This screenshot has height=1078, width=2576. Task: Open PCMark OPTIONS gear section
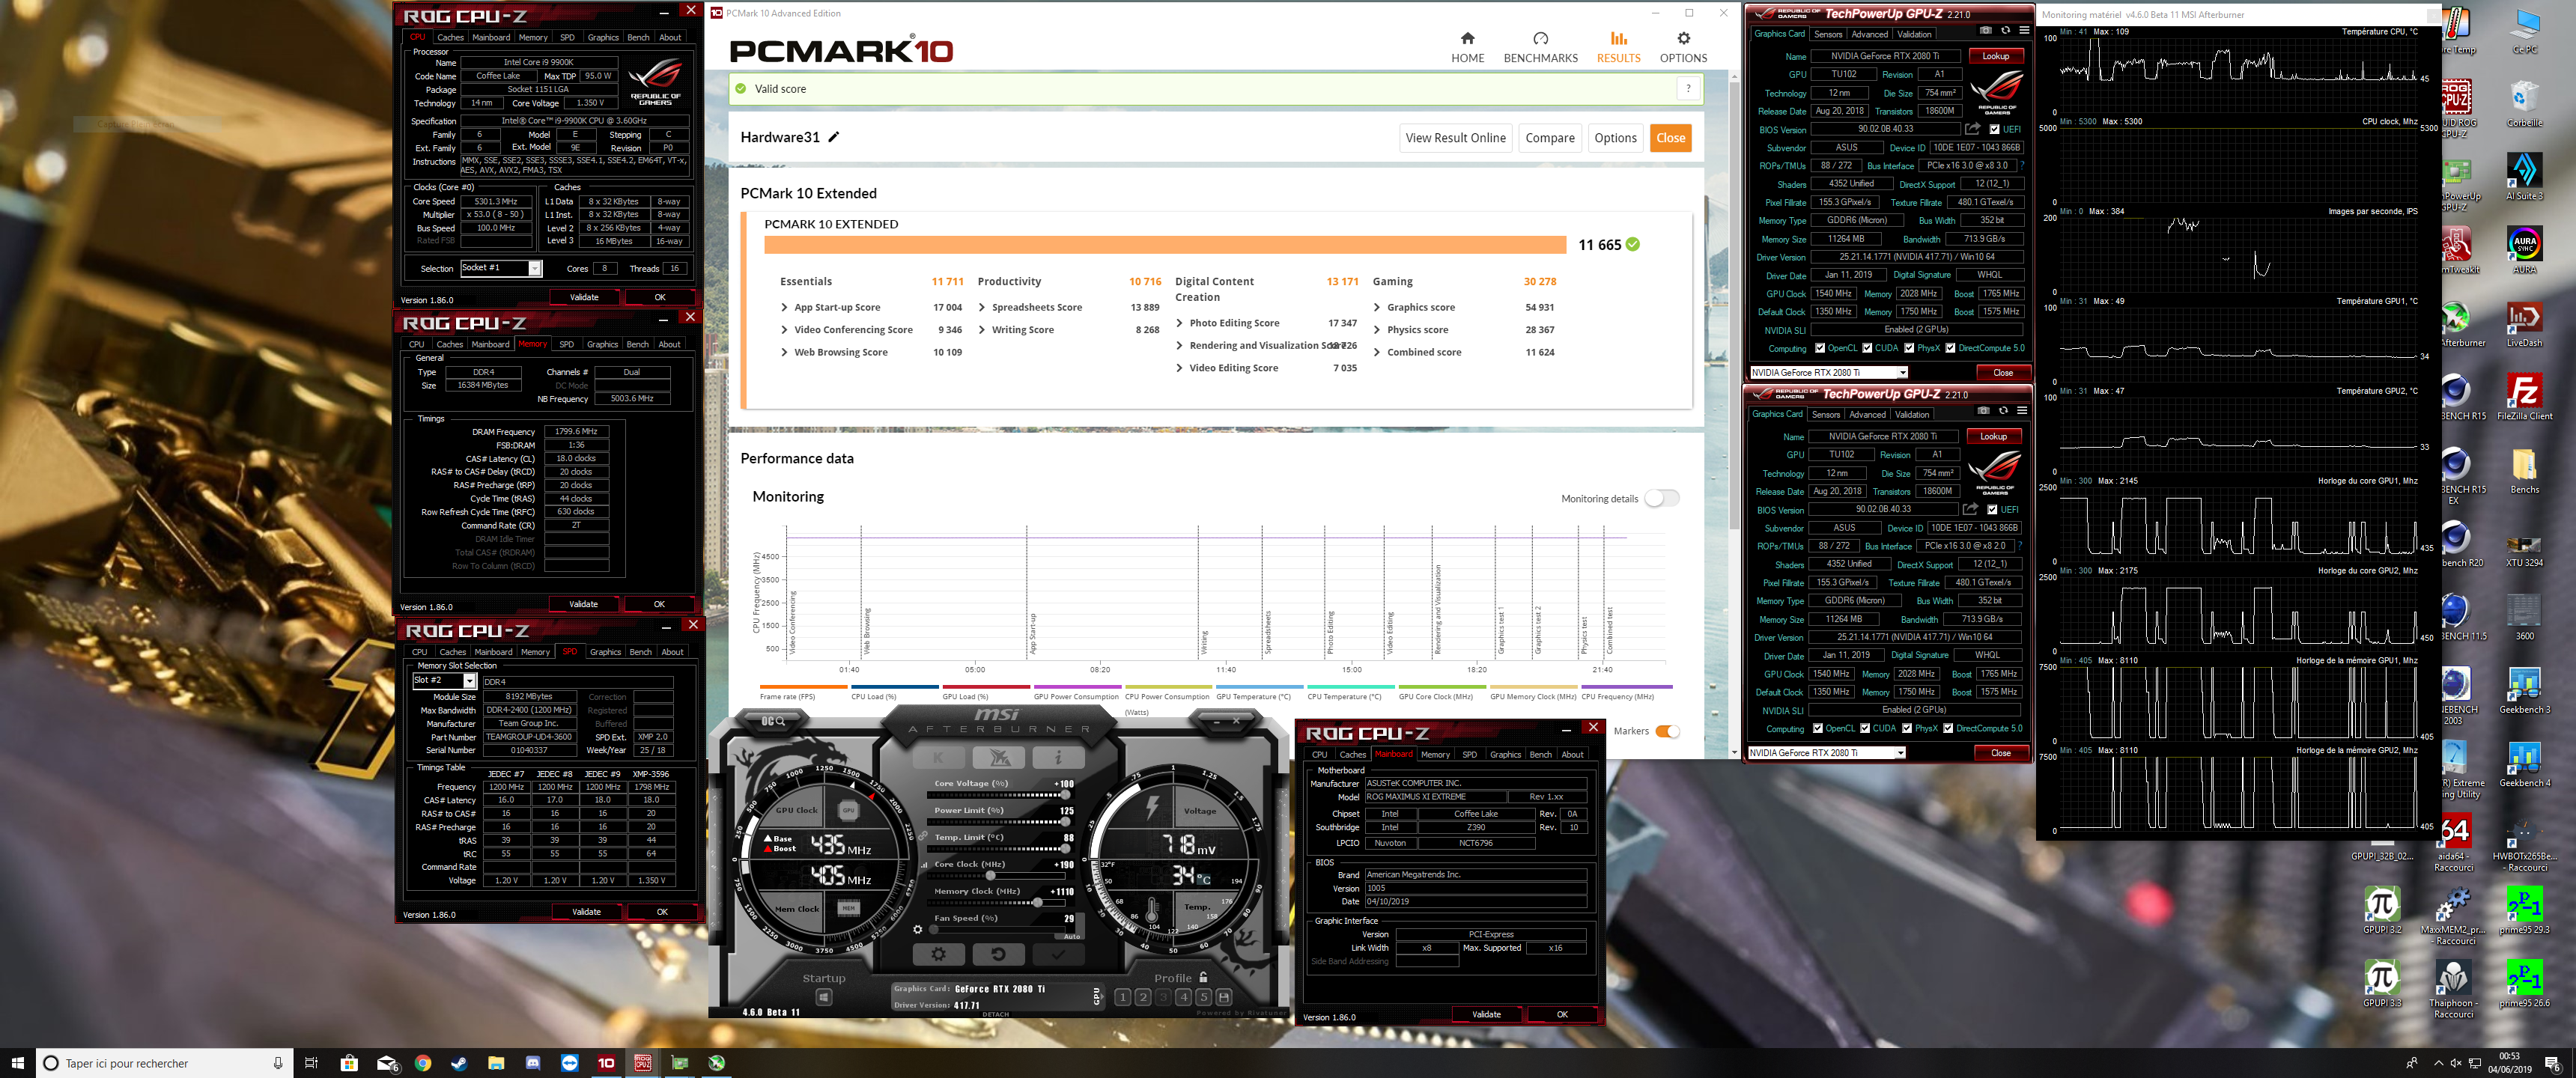[x=1683, y=47]
